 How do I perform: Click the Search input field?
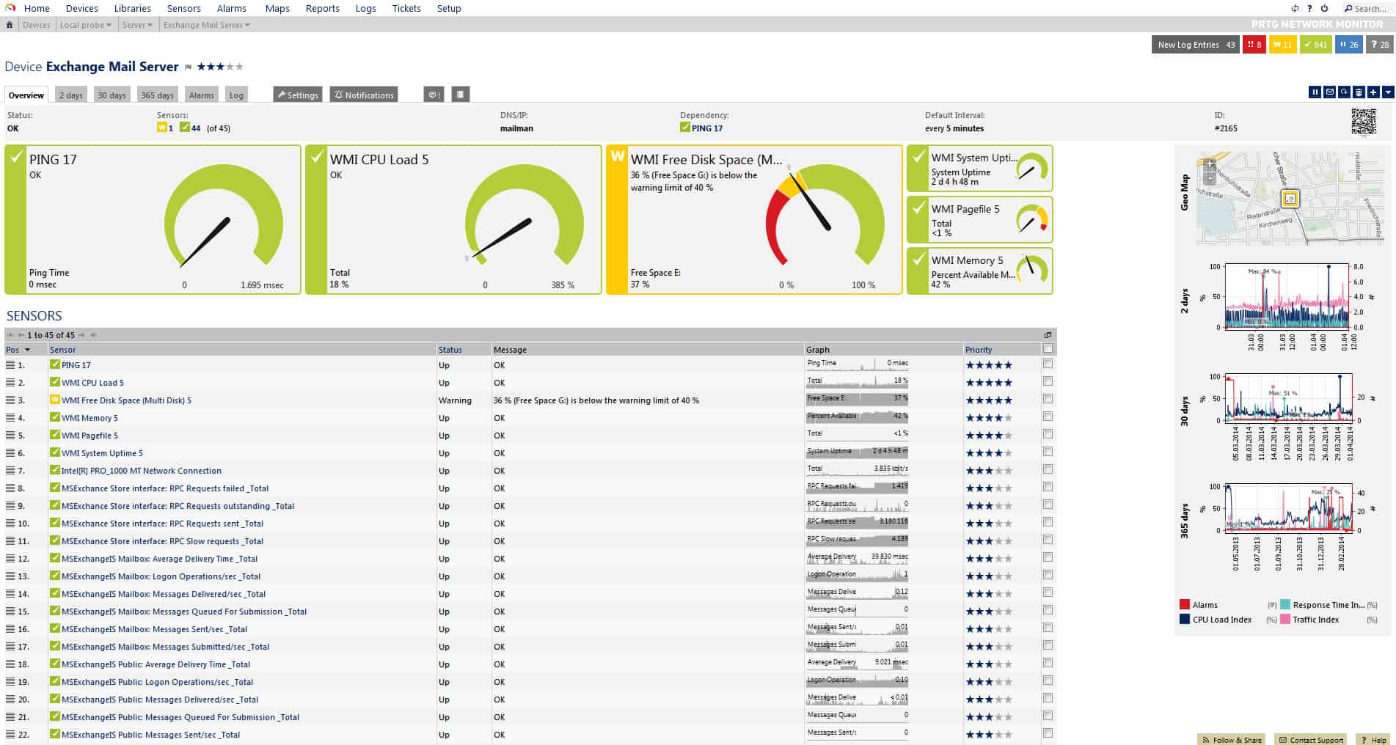(1370, 9)
